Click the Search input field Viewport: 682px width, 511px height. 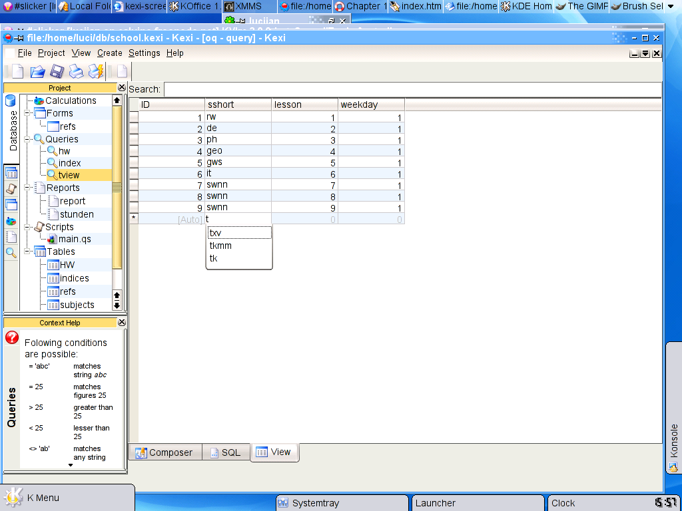pos(412,89)
